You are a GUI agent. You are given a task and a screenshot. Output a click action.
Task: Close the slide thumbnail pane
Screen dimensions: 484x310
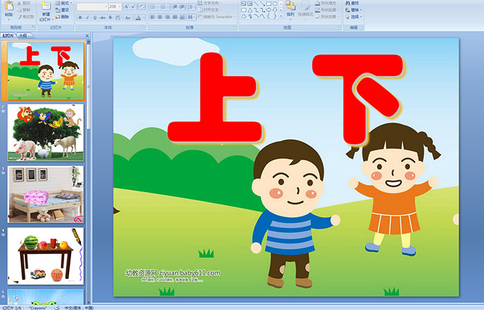(87, 36)
